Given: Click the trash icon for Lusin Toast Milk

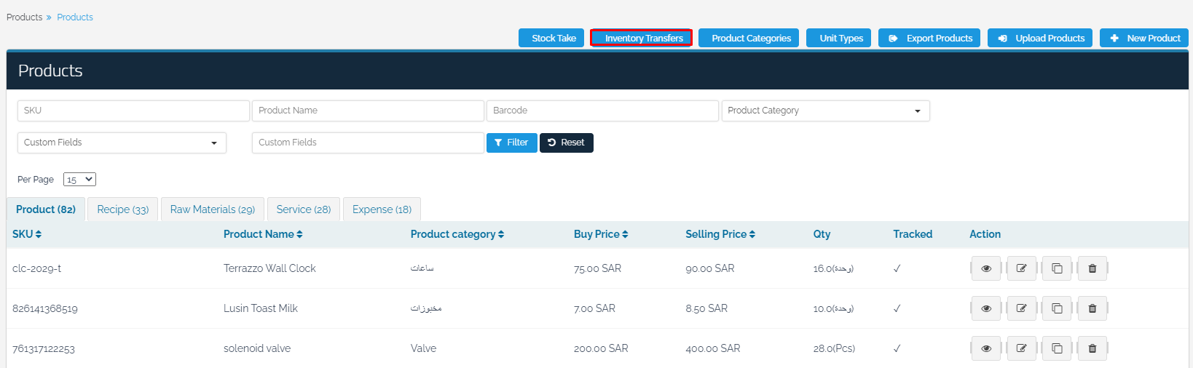Looking at the screenshot, I should point(1092,308).
